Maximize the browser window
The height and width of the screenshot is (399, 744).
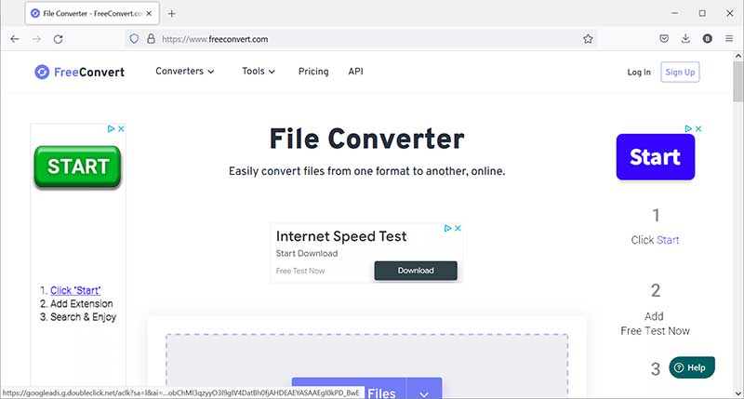click(x=702, y=13)
